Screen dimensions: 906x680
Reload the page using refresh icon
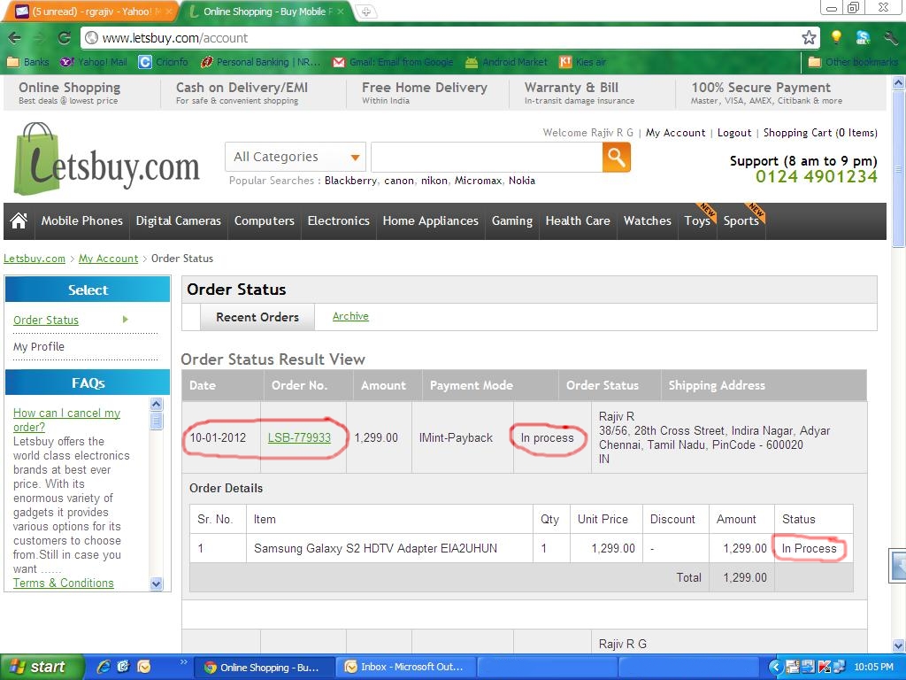pyautogui.click(x=64, y=37)
